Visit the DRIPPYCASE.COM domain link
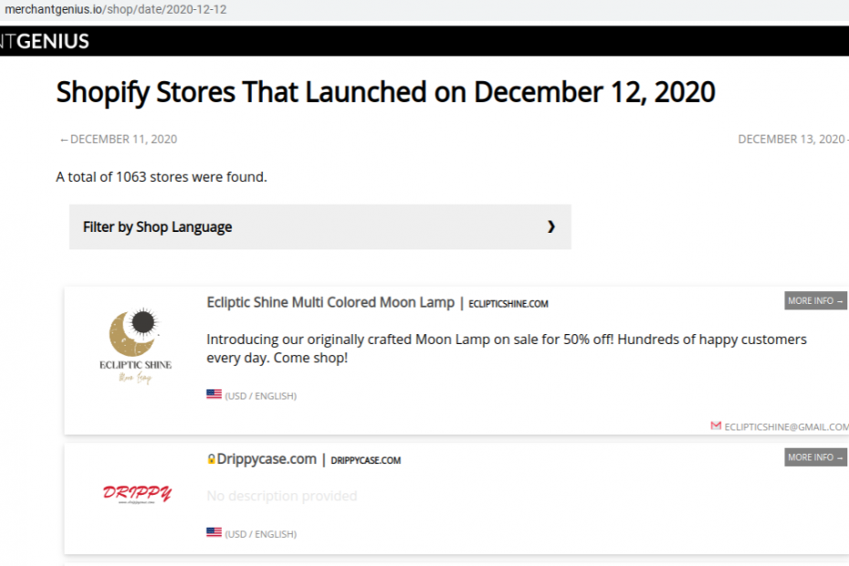The width and height of the screenshot is (849, 566). (x=365, y=460)
